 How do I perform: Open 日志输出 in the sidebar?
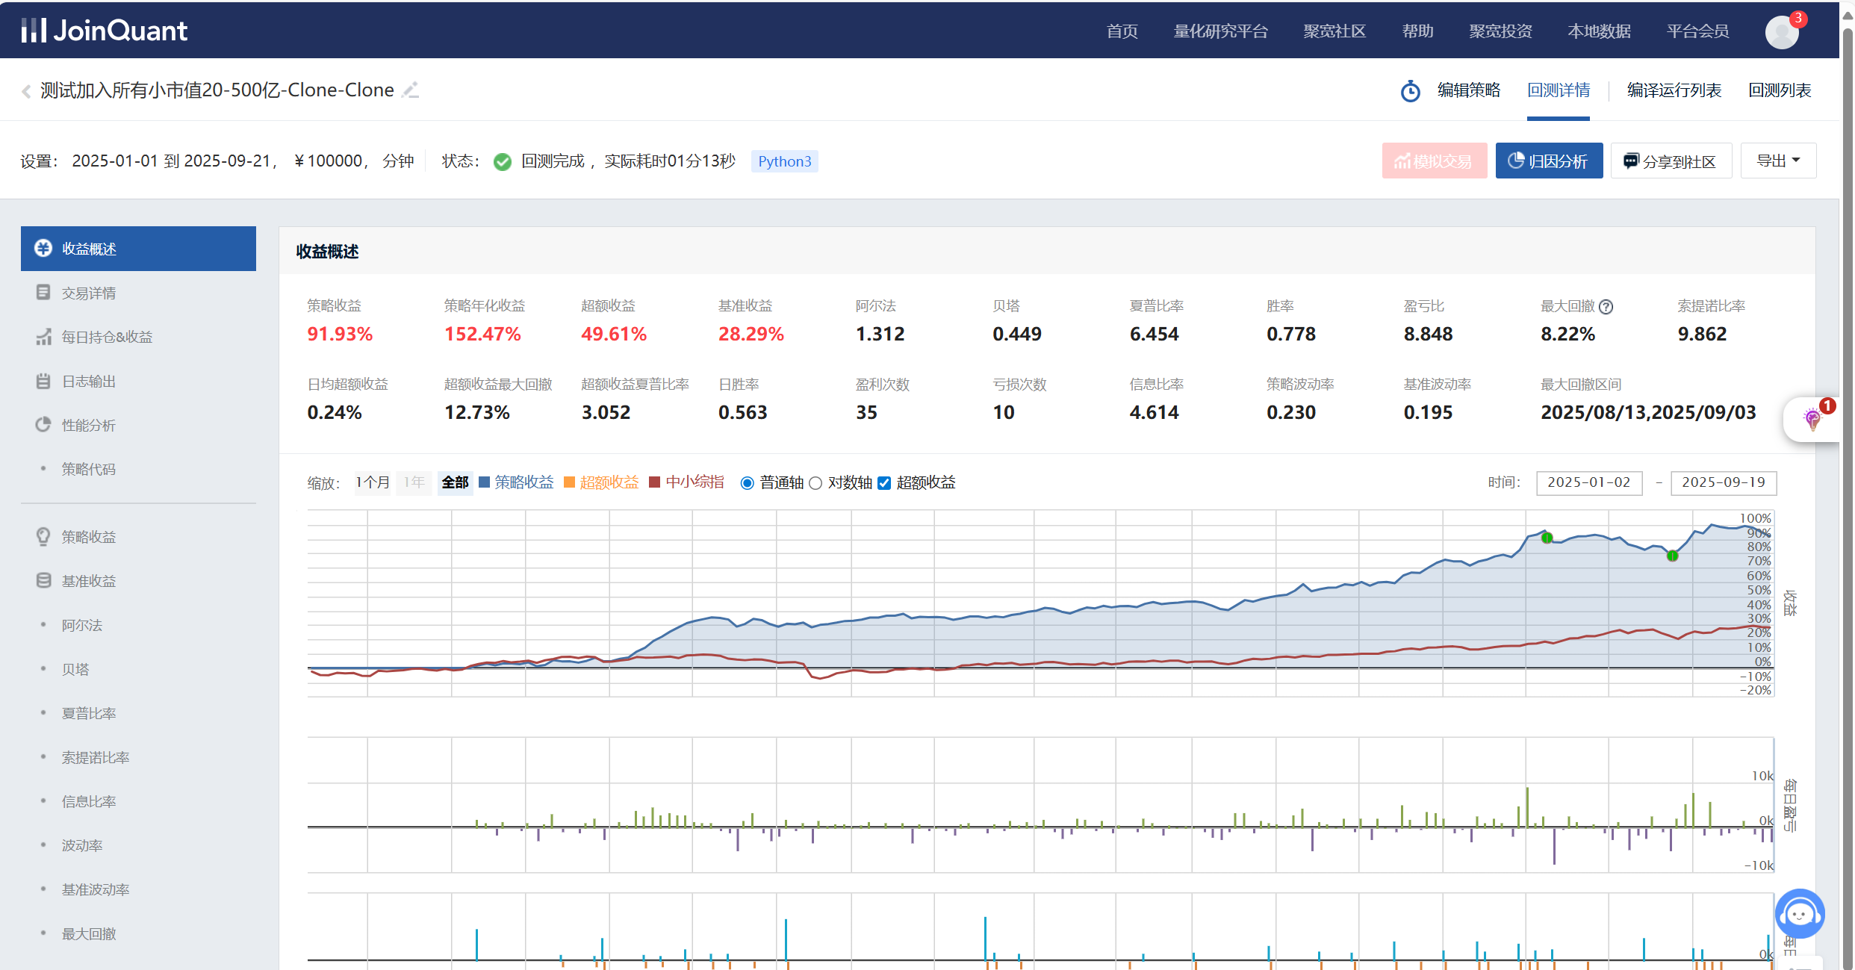(88, 381)
